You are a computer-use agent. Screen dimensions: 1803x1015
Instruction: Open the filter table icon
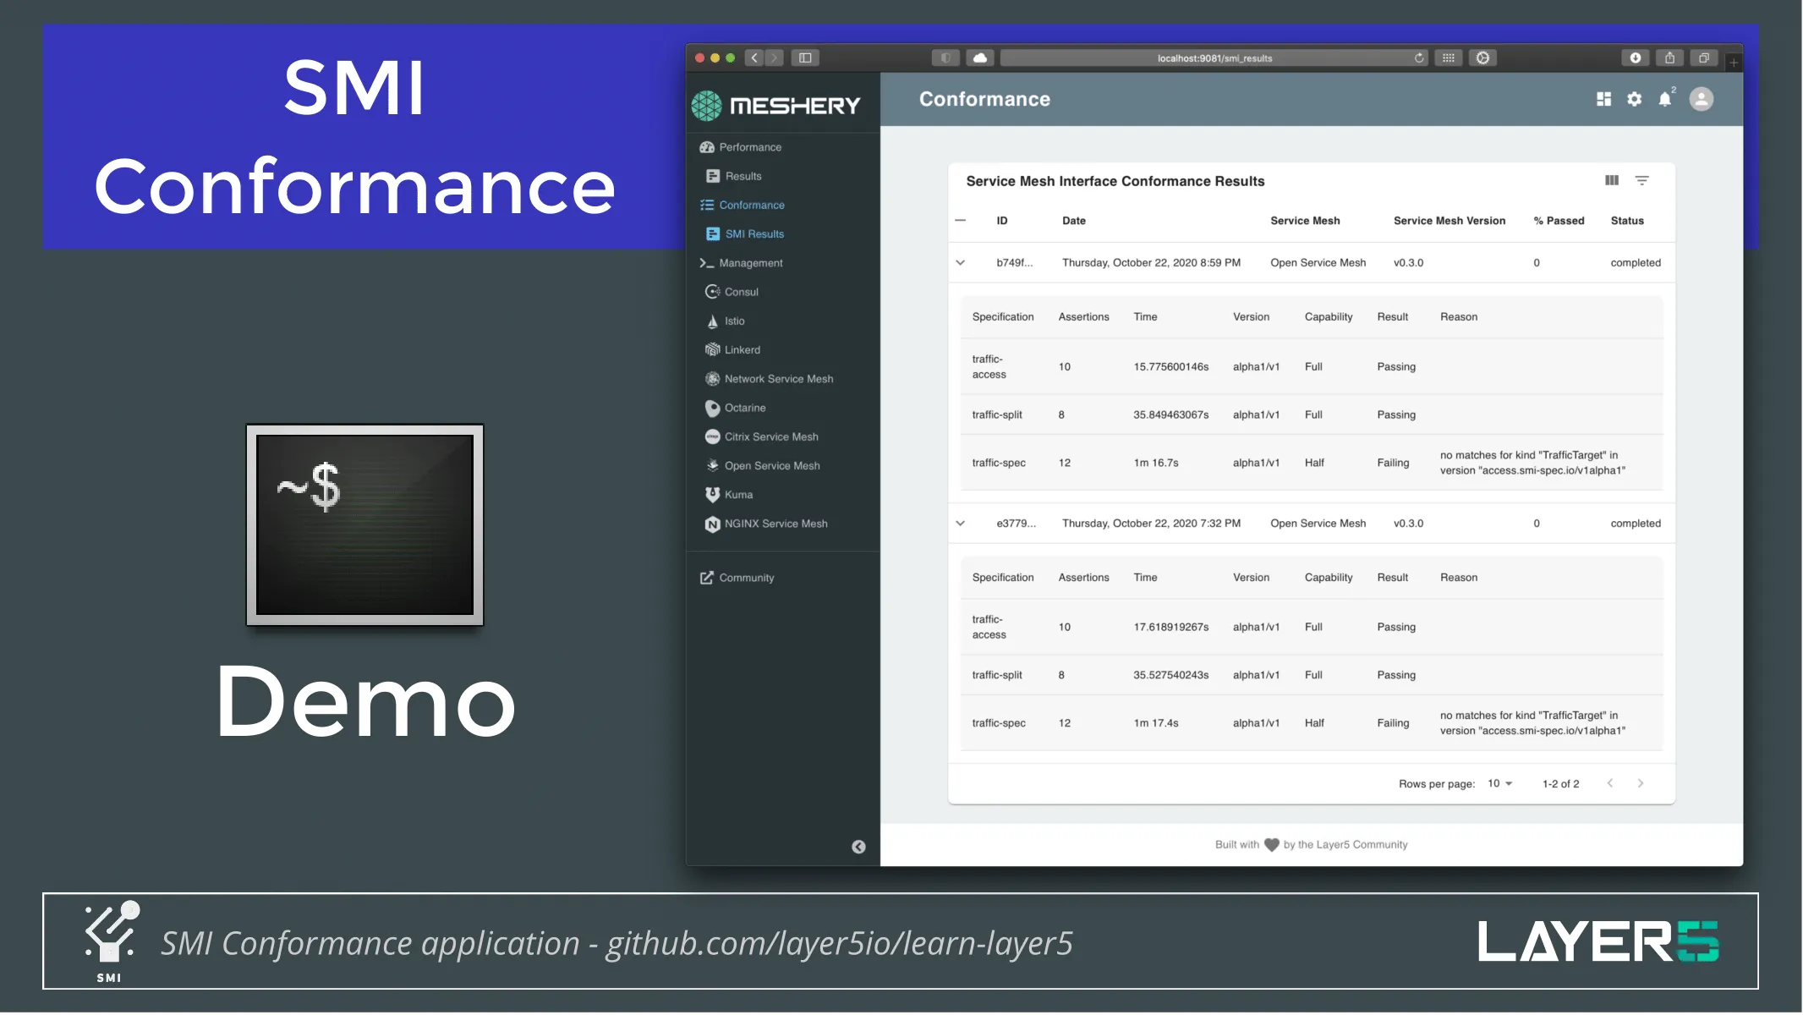(1641, 181)
